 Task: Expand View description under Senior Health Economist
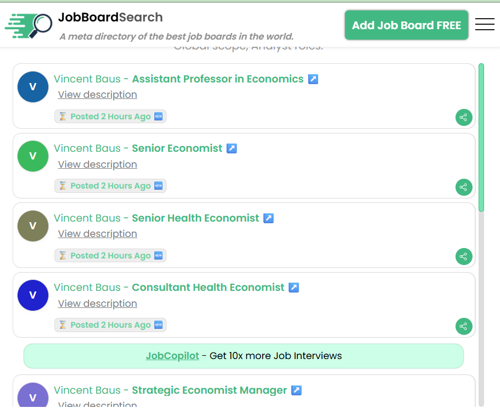point(97,234)
